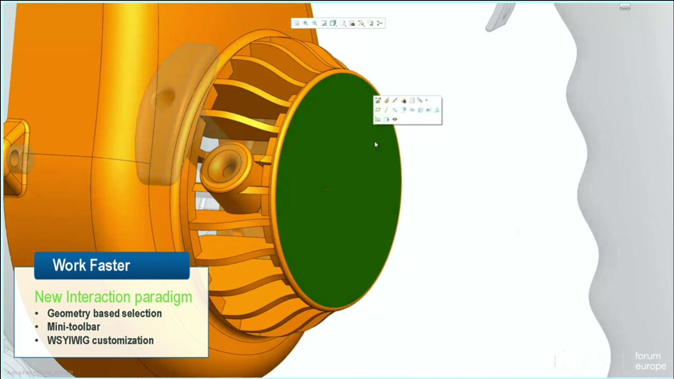Click the Revolve icon in the mini-toolbar
The width and height of the screenshot is (674, 379).
(x=412, y=110)
